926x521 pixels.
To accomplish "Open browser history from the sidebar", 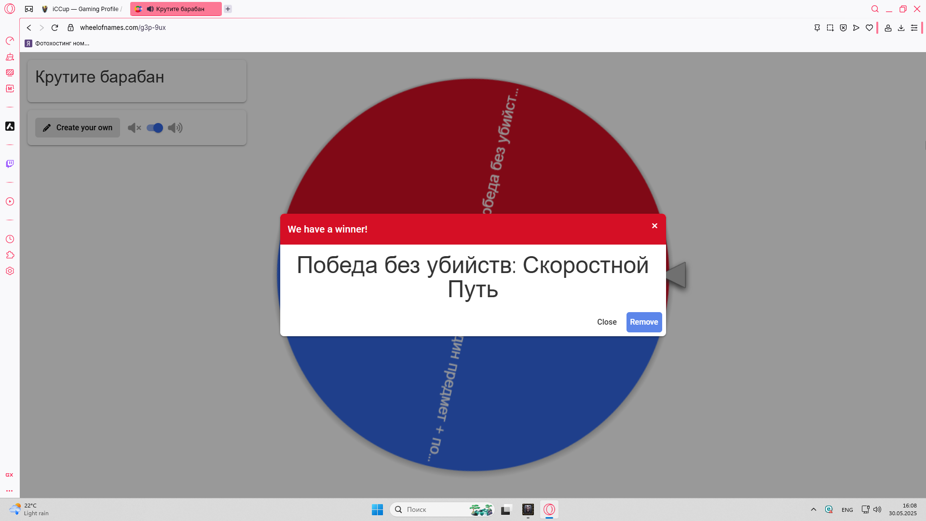I will [10, 239].
